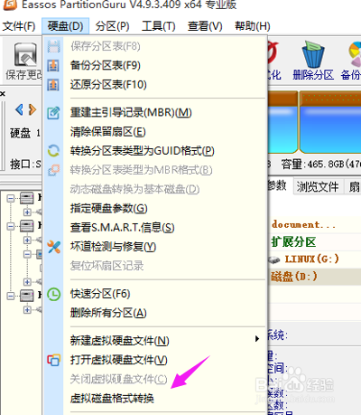Open the 工具(T) menu
The height and width of the screenshot is (415, 361).
tap(159, 26)
